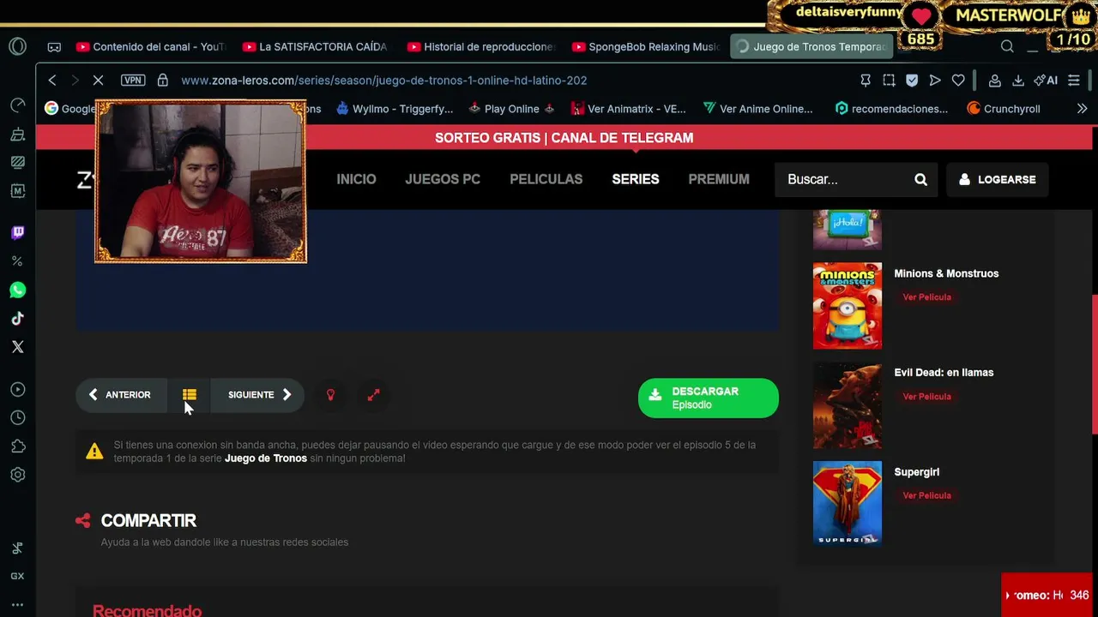The image size is (1098, 617).
Task: Take a snapshot of the page
Action: click(x=889, y=81)
